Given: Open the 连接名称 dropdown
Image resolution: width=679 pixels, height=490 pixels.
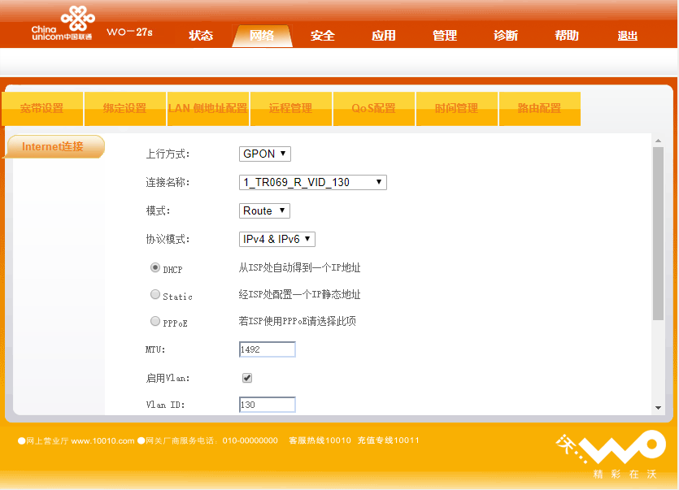Looking at the screenshot, I should tap(312, 182).
